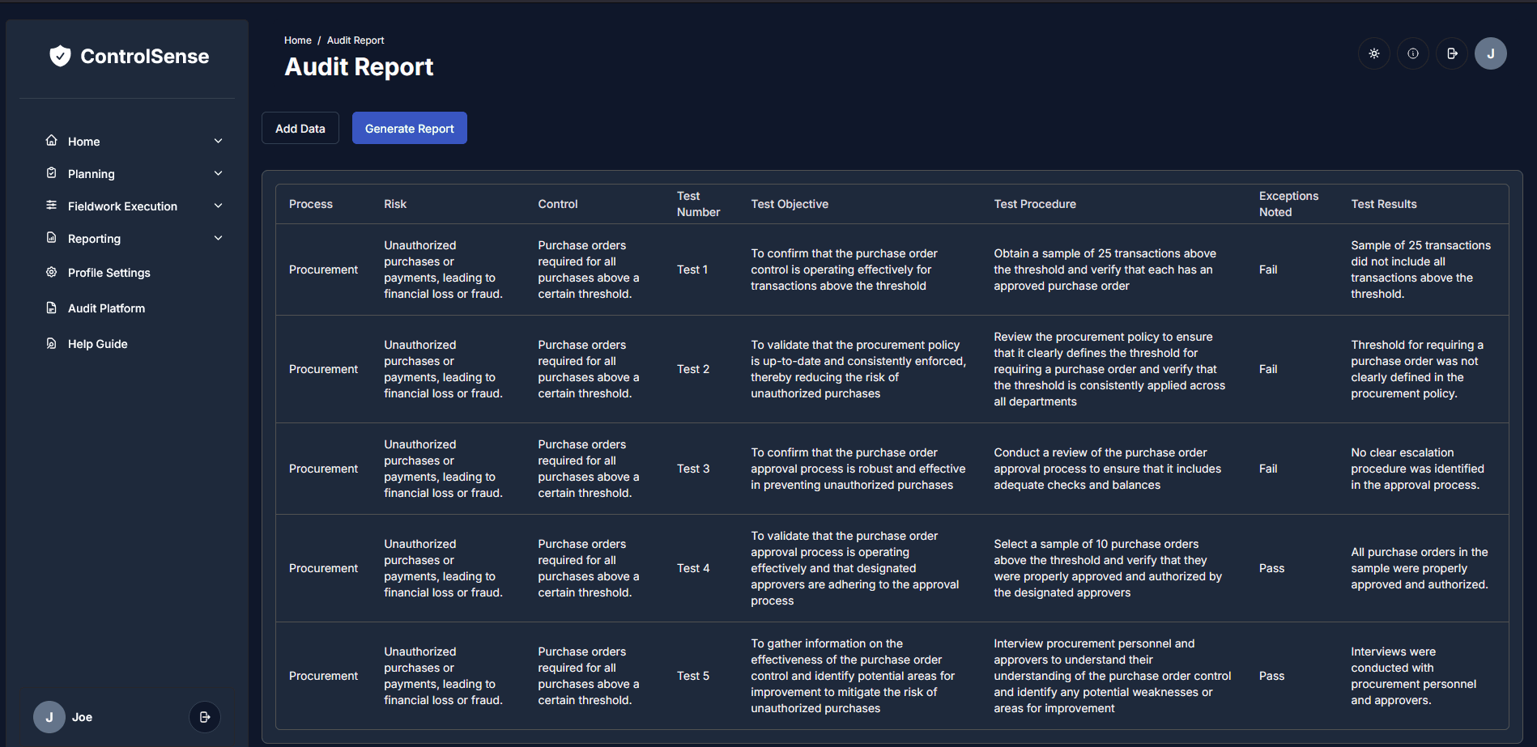The image size is (1537, 747).
Task: Click the Audit Platform document icon
Action: [52, 308]
